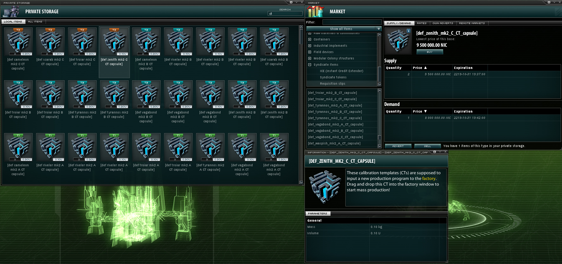The image size is (562, 264).
Task: Select [def_vagabond_mk2_B_CT_capsule] in market list
Action: 342,131
